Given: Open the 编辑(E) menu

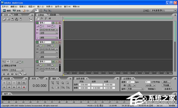Looking at the screenshot, I should click(x=14, y=7).
